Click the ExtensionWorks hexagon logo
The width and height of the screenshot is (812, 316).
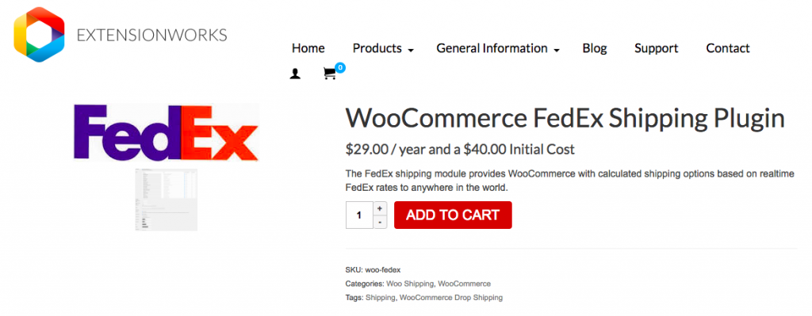tap(39, 35)
